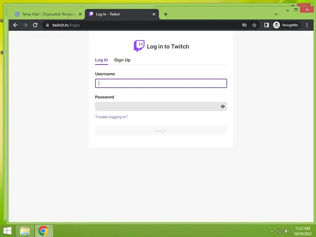Minimize the Chrome window
The width and height of the screenshot is (316, 237).
[288, 10]
